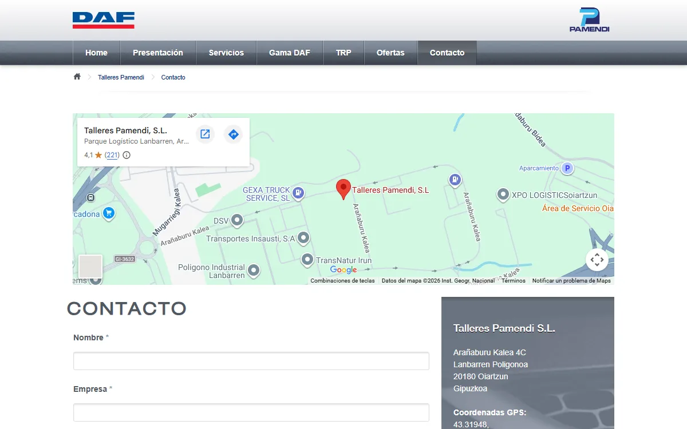
Task: Open the Servicios menu item
Action: tap(226, 53)
